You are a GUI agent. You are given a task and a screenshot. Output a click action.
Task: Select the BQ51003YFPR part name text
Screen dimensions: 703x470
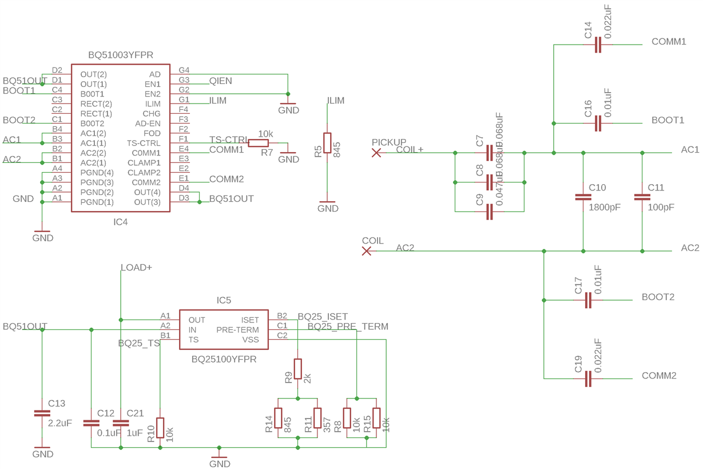[121, 55]
